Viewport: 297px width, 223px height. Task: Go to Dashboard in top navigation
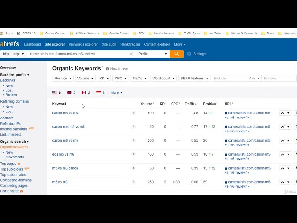click(x=32, y=44)
